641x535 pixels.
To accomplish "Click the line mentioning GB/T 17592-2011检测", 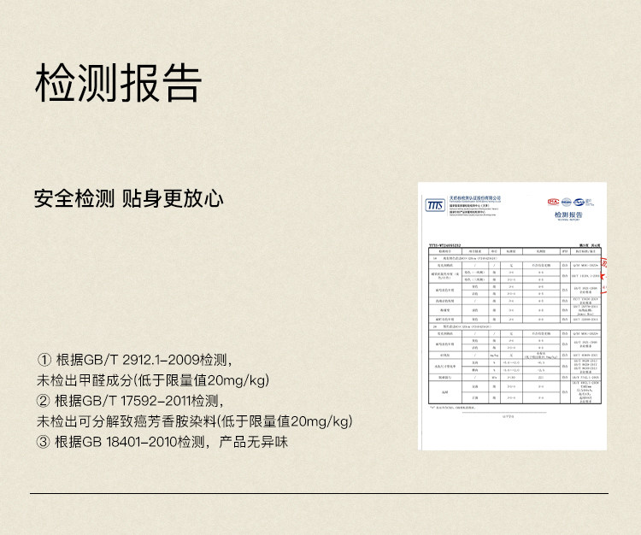I will 131,401.
